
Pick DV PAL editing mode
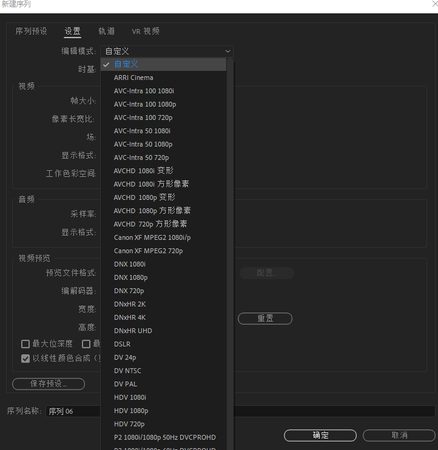(x=126, y=384)
